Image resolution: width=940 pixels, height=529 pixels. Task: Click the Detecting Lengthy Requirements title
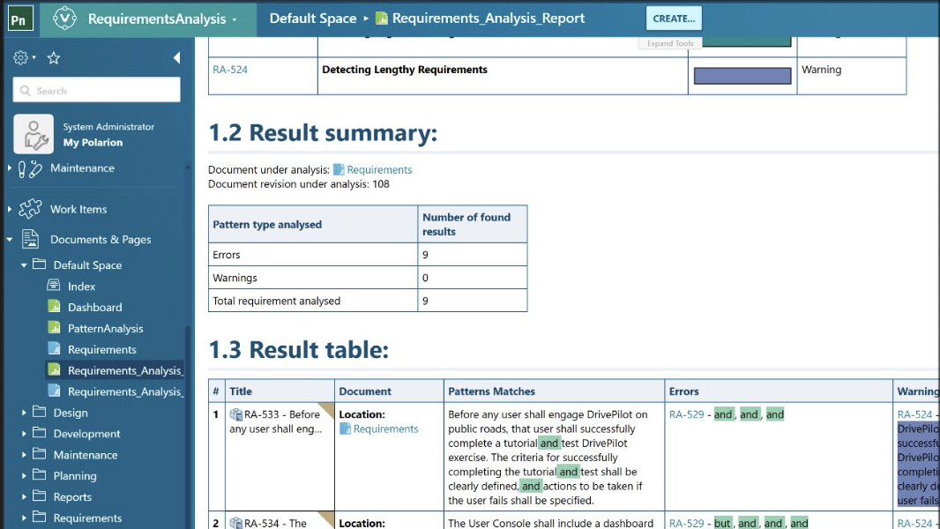(405, 70)
